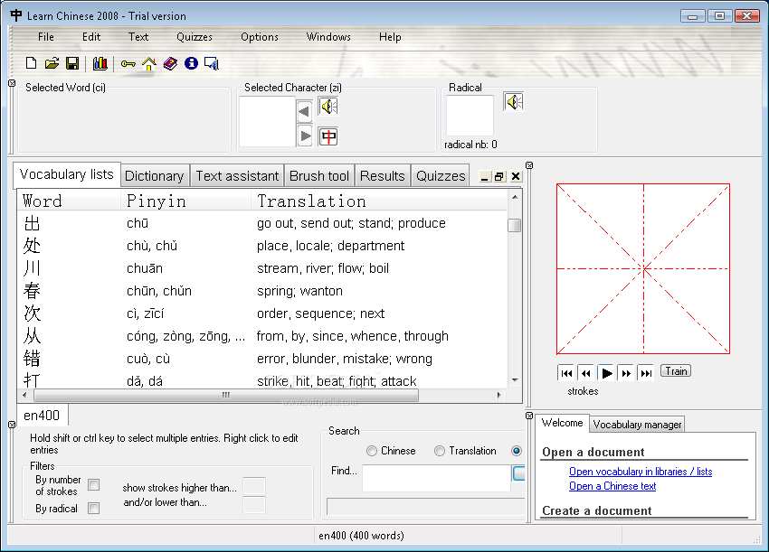
Task: Click the screen pointer toolbar icon
Action: 212,63
